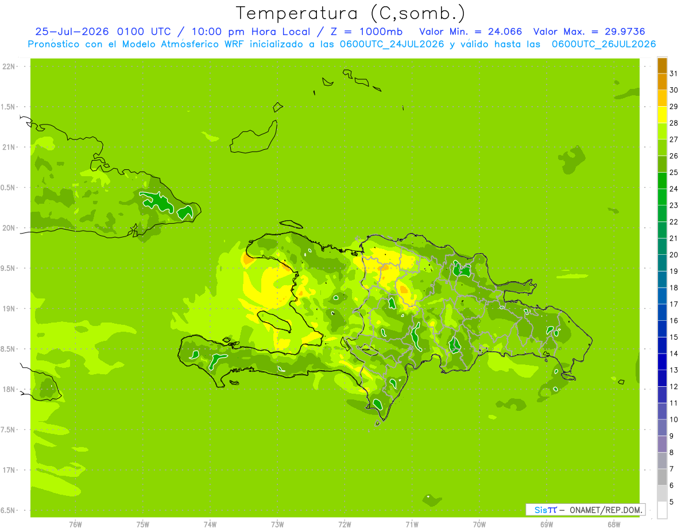Click the 74W longitude label
Screen dimensions: 689x532
(x=210, y=525)
